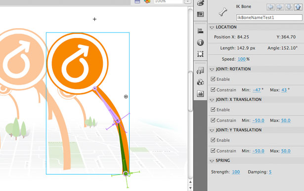Open the Swatches grid panel icon
The width and height of the screenshot is (304, 191).
200,14
